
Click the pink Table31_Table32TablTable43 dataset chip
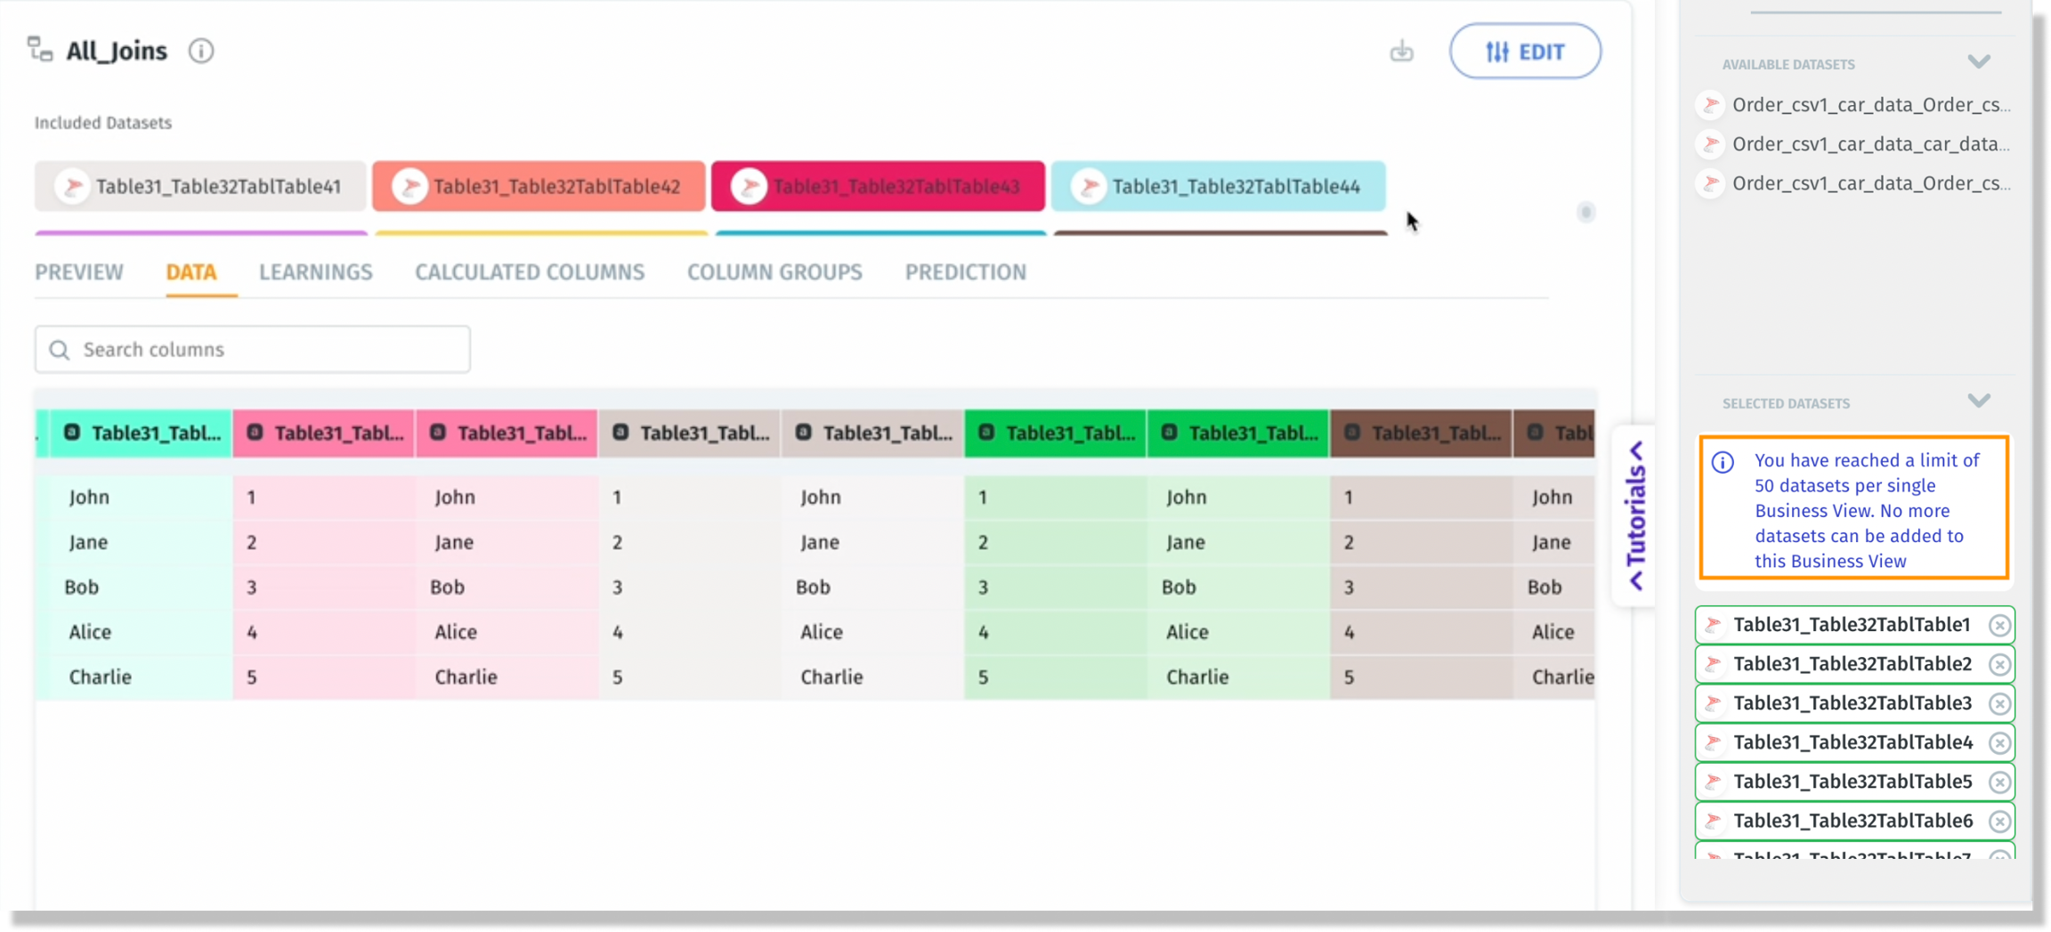coord(878,187)
